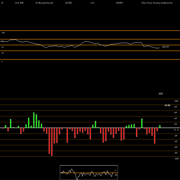
Task: Click the 'SI & MR' header label
Action: click(x=19, y=3)
